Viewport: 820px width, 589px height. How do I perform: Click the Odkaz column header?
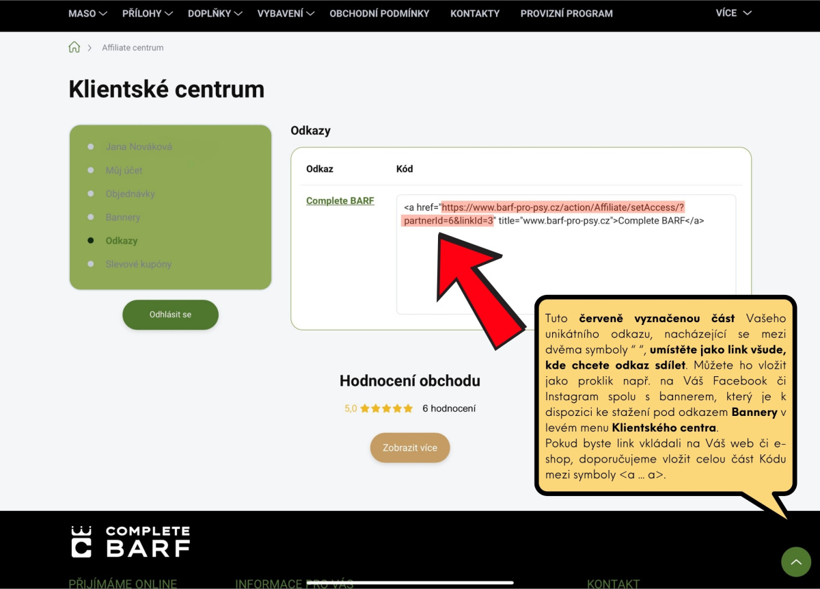[320, 168]
